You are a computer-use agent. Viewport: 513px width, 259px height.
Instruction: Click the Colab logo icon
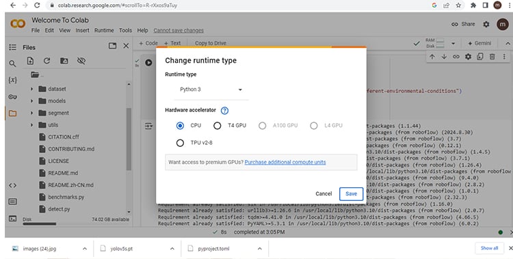pos(18,23)
